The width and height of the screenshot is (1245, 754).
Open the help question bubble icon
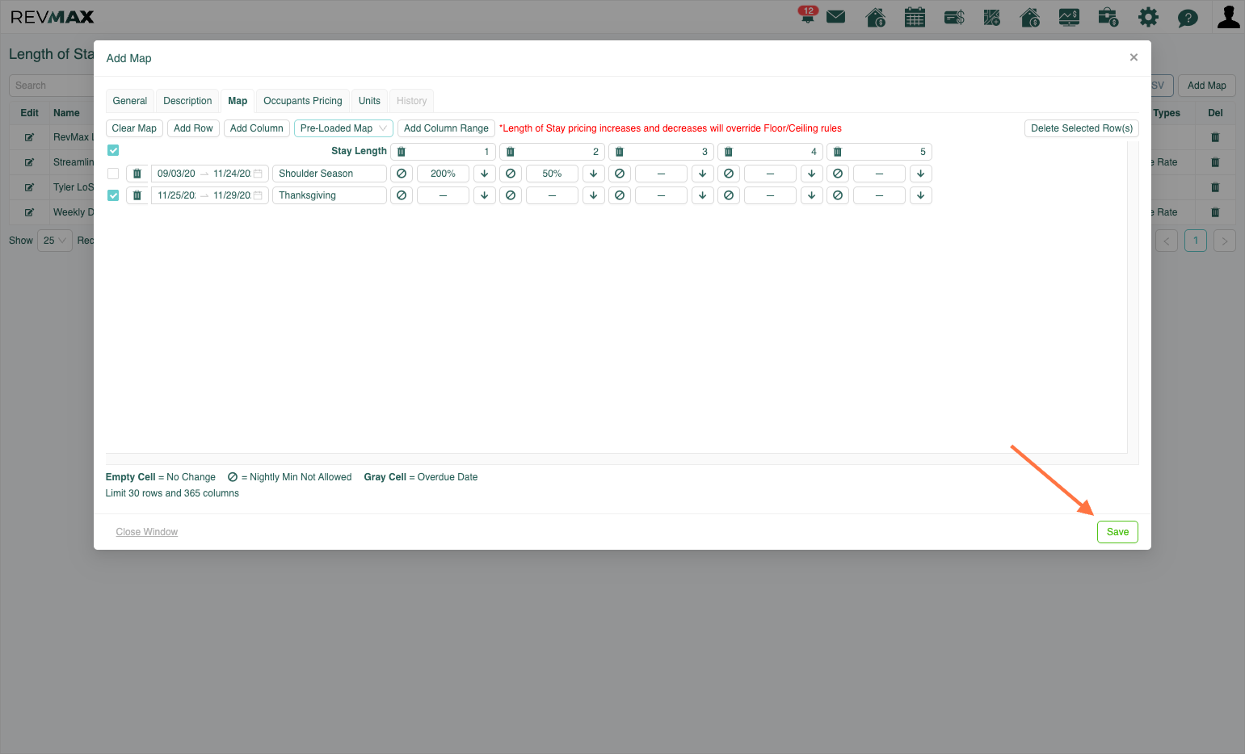(1188, 18)
